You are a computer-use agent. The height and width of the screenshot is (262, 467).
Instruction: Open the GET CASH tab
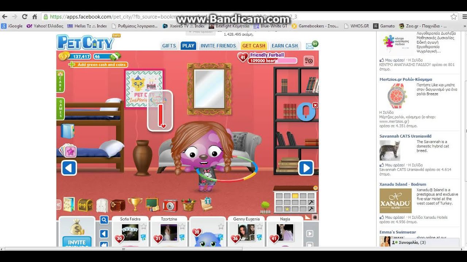pyautogui.click(x=254, y=46)
